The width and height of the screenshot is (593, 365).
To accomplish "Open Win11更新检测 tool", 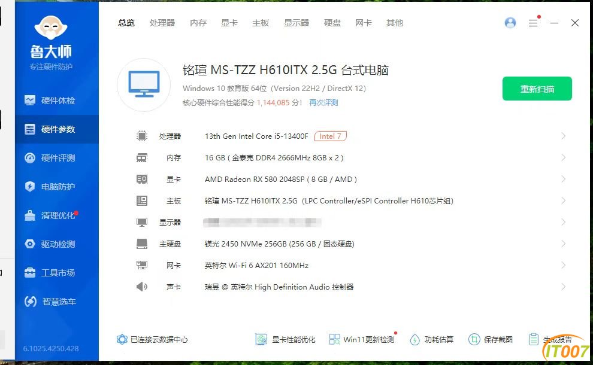I will (362, 339).
